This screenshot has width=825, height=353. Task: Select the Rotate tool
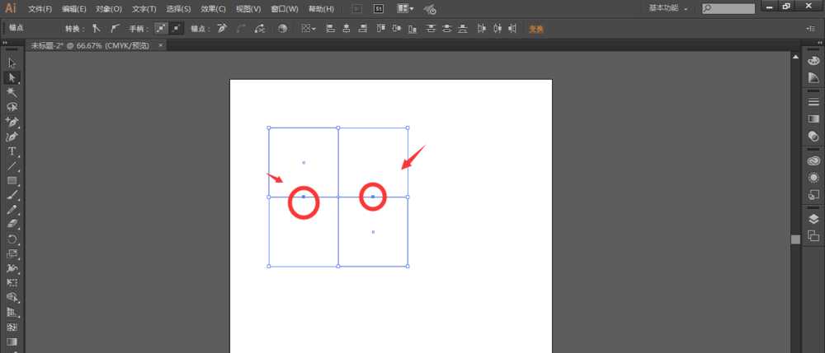12,239
